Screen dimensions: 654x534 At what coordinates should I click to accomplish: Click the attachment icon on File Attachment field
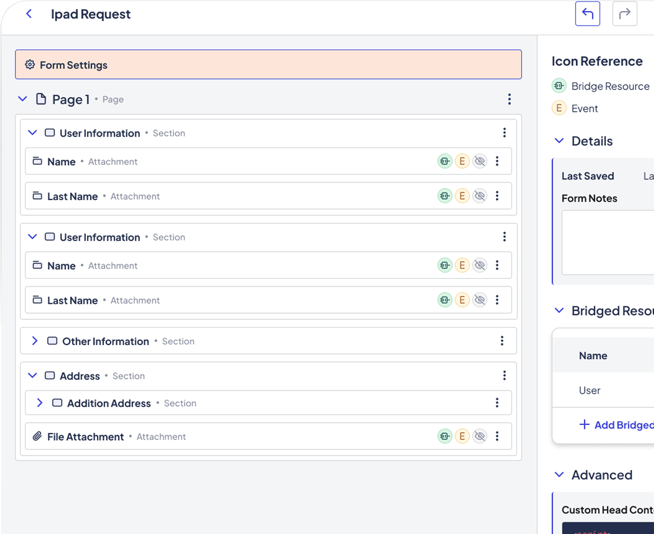(x=36, y=436)
